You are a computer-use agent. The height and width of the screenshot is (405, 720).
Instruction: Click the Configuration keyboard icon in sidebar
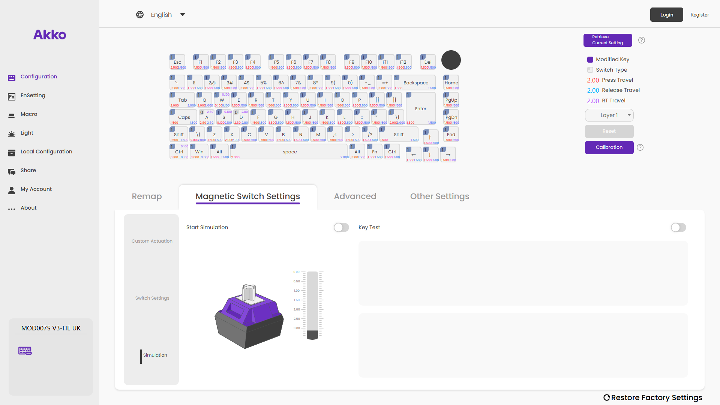tap(12, 78)
